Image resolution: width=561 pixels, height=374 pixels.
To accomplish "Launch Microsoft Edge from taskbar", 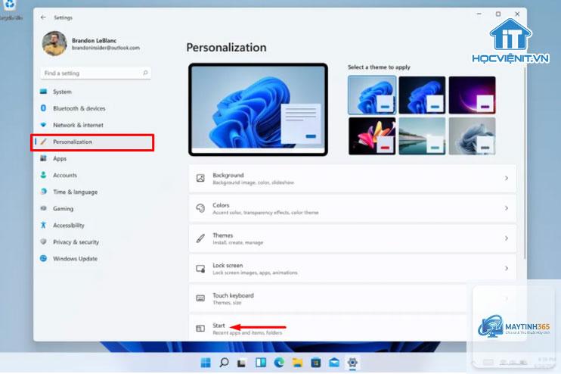I will [x=279, y=363].
